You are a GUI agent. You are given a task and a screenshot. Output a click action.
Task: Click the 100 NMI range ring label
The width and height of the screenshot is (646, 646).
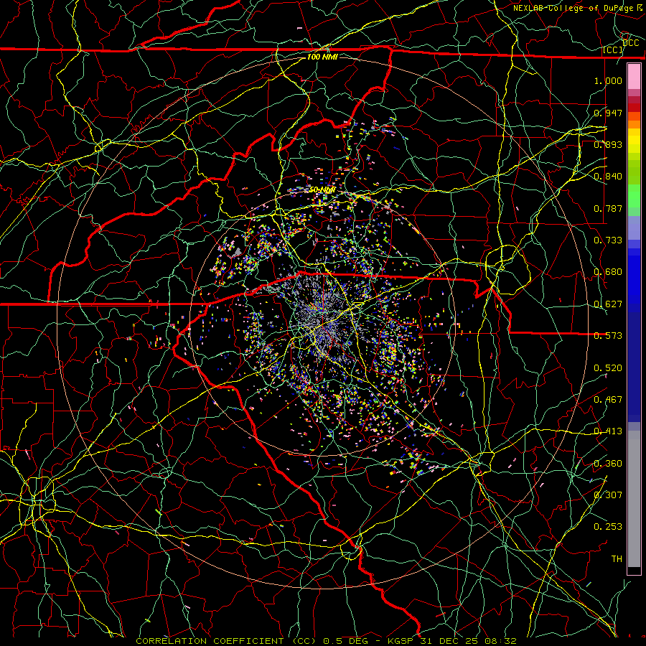point(322,57)
